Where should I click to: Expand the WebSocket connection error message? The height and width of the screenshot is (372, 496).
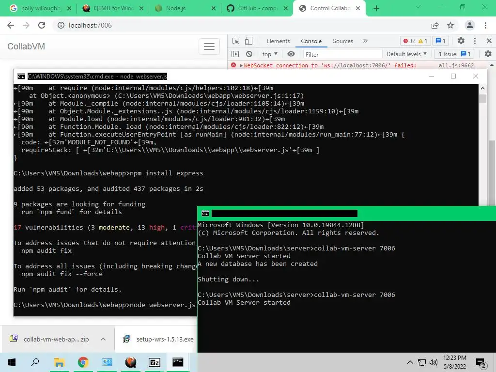pos(241,65)
